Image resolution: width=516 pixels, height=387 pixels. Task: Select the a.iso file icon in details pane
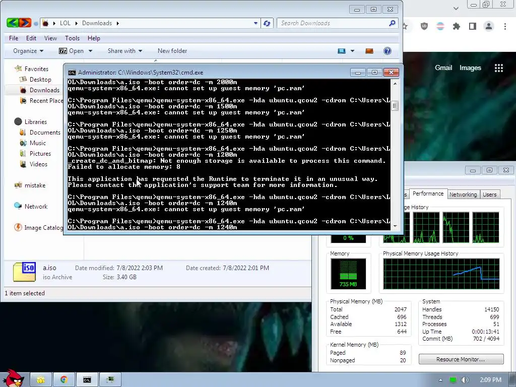click(24, 272)
